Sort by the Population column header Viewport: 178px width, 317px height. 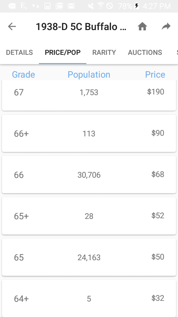[x=89, y=74]
